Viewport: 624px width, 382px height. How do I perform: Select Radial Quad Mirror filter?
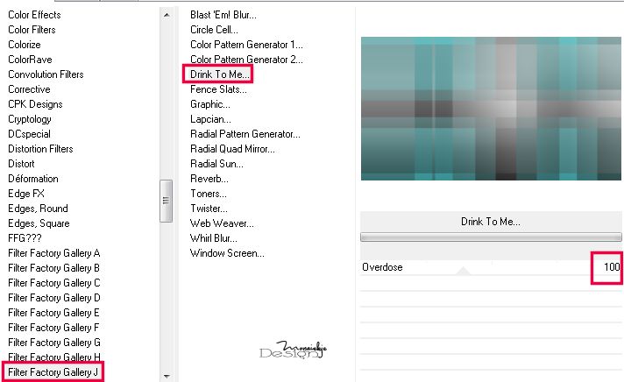click(x=232, y=149)
